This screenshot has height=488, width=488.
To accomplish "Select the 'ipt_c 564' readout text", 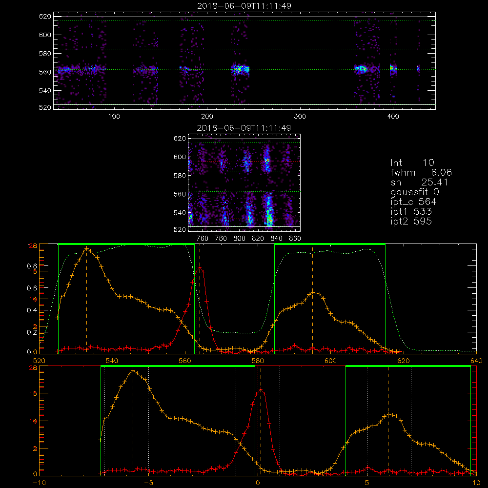I will (413, 202).
